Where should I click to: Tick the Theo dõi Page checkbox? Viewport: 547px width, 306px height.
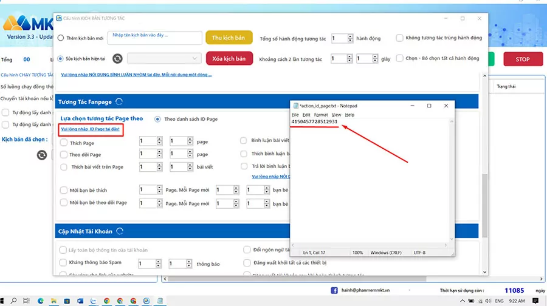(x=64, y=154)
